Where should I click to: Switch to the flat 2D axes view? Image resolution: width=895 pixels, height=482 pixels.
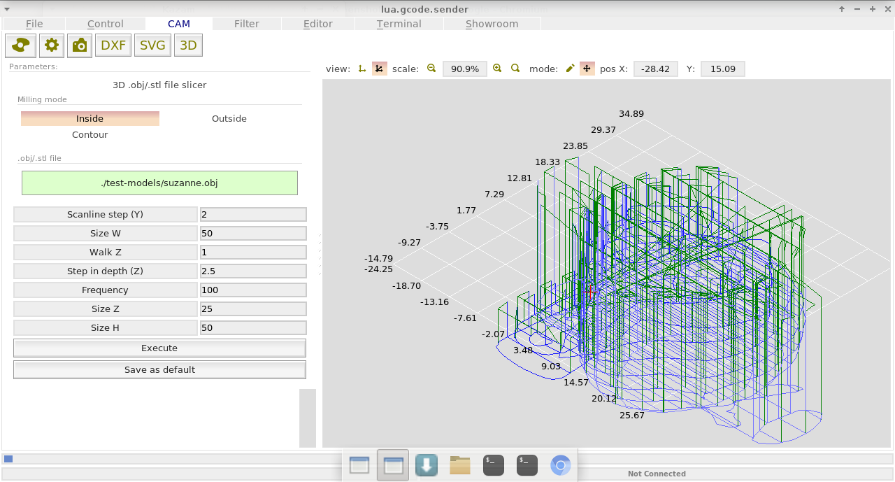pos(362,69)
